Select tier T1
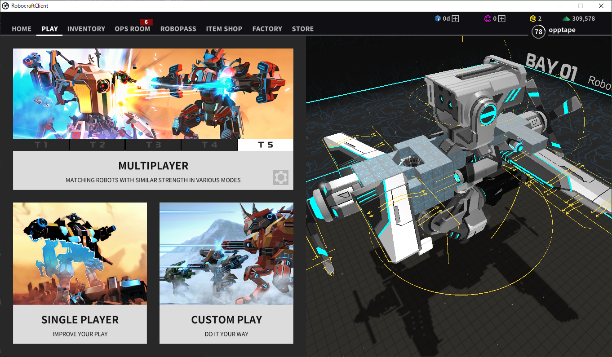 pyautogui.click(x=41, y=145)
